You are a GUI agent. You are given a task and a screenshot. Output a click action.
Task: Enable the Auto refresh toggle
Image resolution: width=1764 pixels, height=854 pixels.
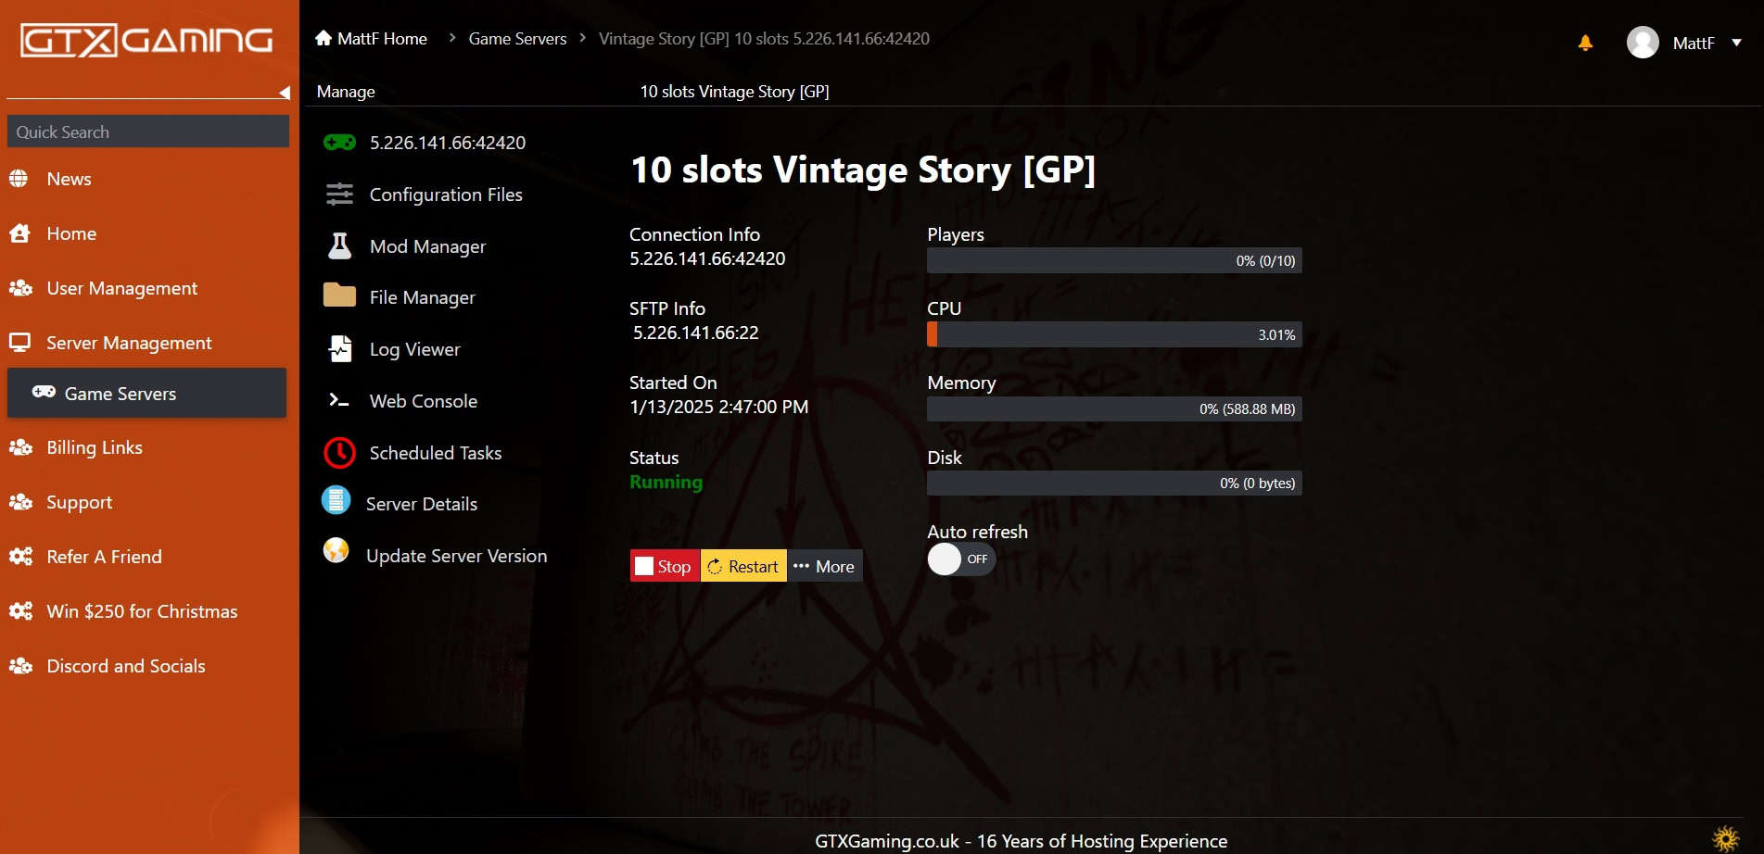(x=960, y=559)
